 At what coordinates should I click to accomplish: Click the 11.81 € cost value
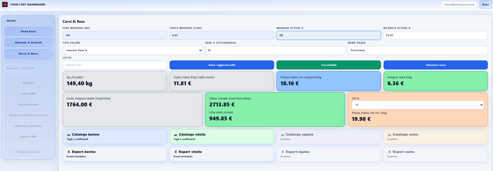pyautogui.click(x=182, y=83)
